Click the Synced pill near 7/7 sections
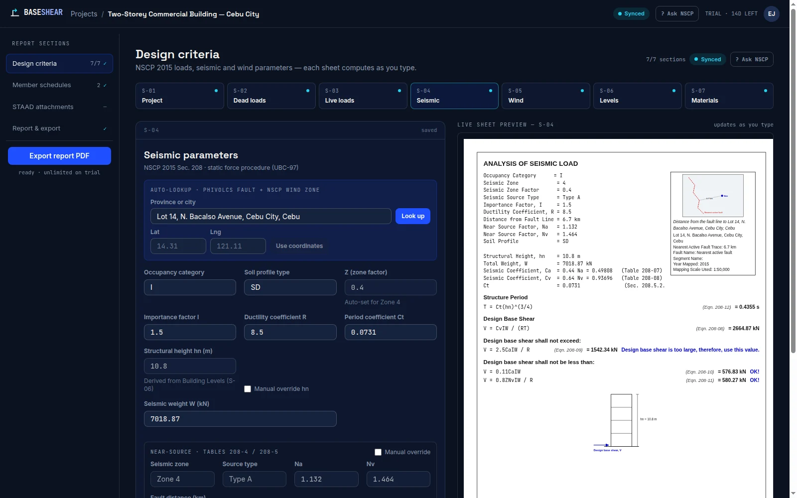797x498 pixels. click(707, 59)
